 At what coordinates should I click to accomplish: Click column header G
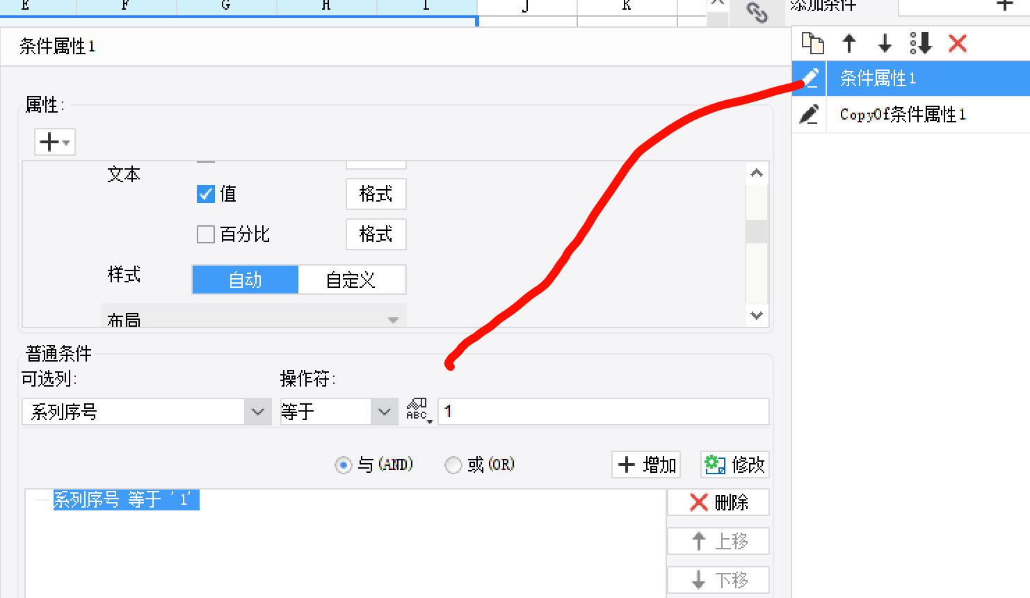[x=226, y=7]
